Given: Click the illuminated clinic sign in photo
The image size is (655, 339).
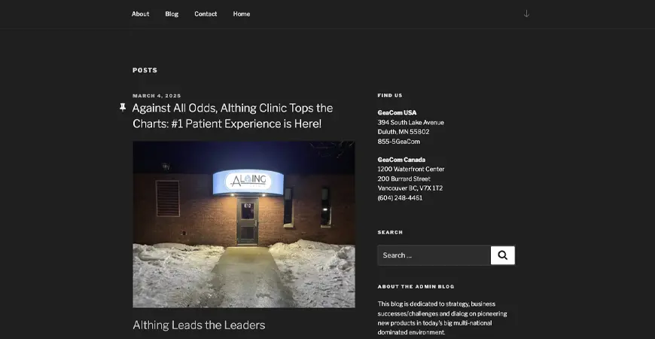Looking at the screenshot, I should [x=248, y=182].
